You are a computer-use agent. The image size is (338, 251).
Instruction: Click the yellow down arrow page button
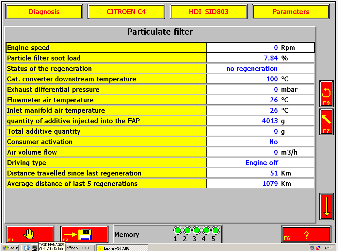coord(327,207)
